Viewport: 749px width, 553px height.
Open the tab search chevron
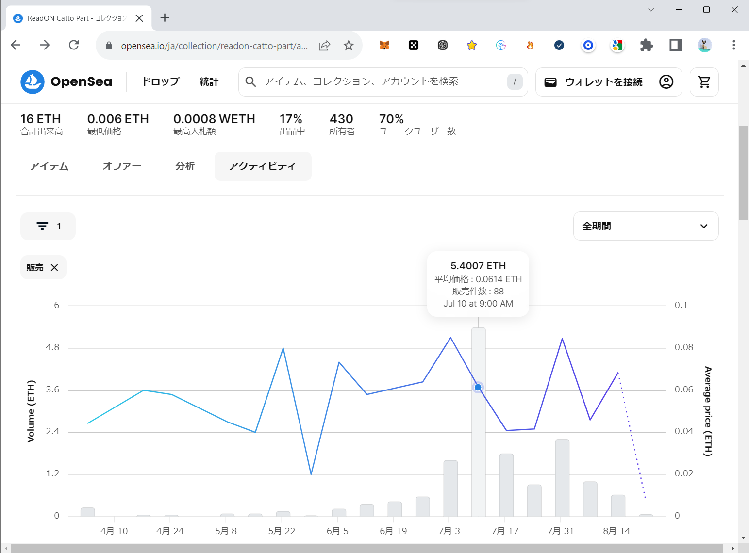tap(651, 10)
